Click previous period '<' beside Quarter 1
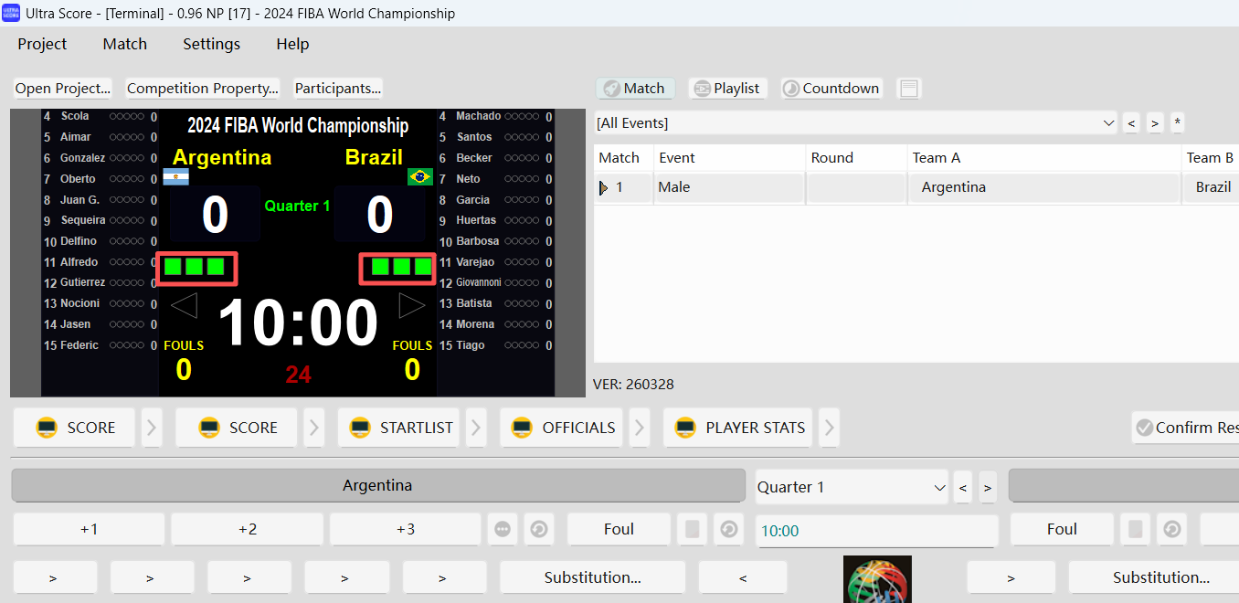This screenshot has width=1239, height=603. click(x=963, y=487)
